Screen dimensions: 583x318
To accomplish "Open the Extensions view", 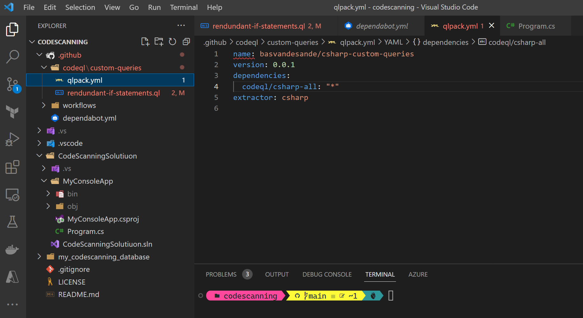I will coord(13,167).
